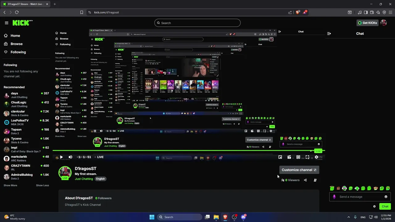Open Brave VPN shield icon

[x=384, y=12]
